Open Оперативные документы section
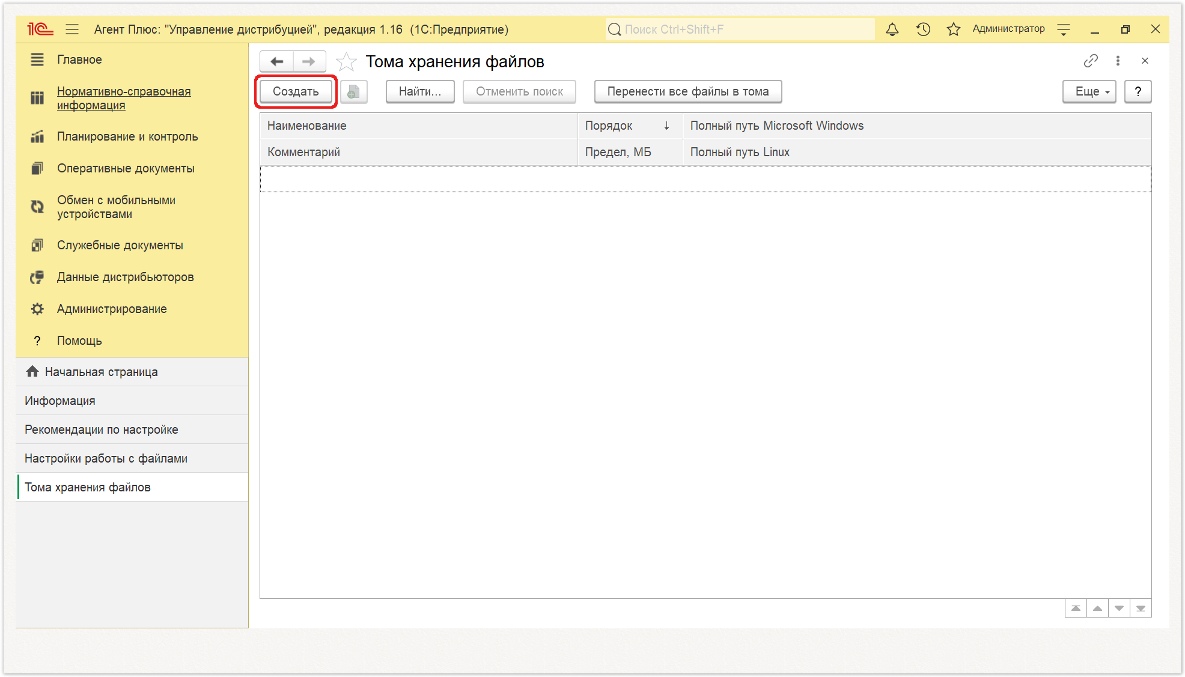The image size is (1185, 677). pyautogui.click(x=126, y=168)
